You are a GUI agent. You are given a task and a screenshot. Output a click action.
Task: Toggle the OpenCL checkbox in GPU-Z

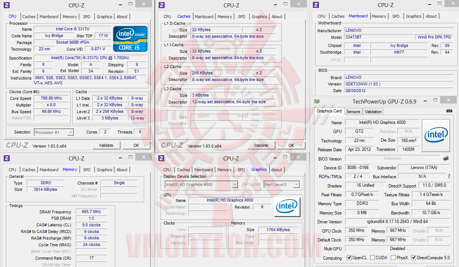pos(349,258)
